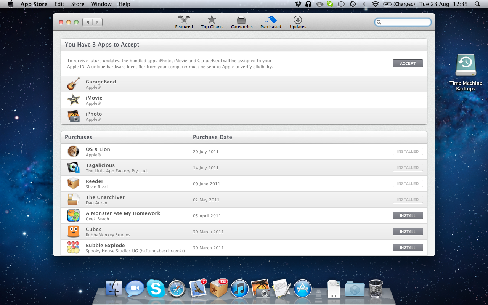Open Spotlight search magnifier

[x=477, y=4]
